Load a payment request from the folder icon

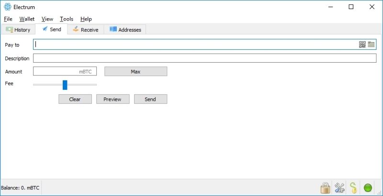(x=371, y=44)
